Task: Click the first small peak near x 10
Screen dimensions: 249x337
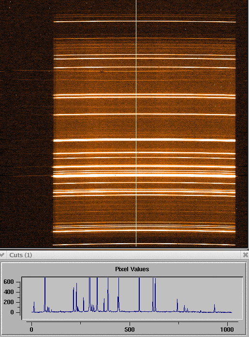Action: (34, 307)
